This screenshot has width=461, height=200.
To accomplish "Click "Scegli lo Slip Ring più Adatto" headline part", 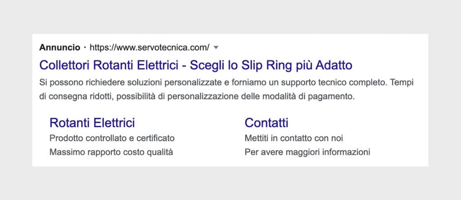I will [271, 65].
